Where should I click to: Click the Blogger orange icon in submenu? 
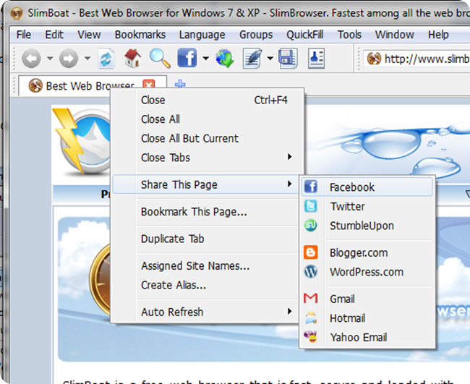click(311, 252)
